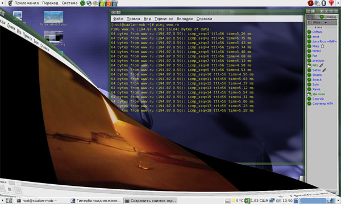Image resolution: width=341 pixels, height=204 pixels.
Task: Open Вкладки menu in the terminal window
Action: 185,19
